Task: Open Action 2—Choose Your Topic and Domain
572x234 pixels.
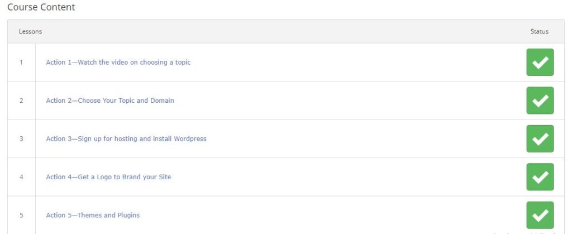Action: click(x=110, y=101)
